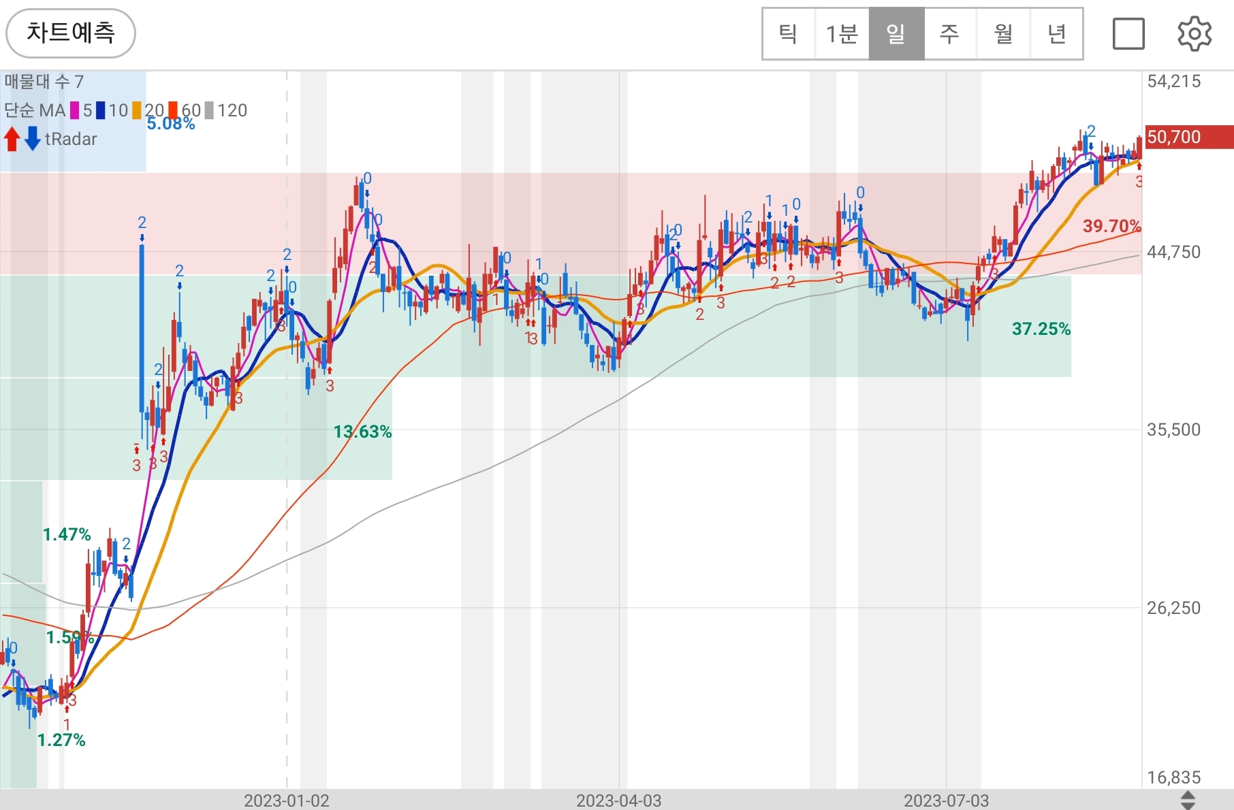
Task: Click the vertical scale stepper arrows
Action: (x=1188, y=800)
